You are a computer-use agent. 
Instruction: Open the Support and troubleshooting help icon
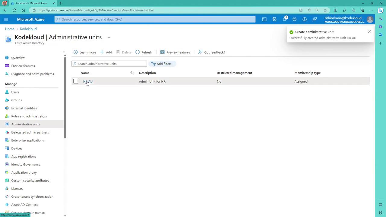(x=305, y=19)
